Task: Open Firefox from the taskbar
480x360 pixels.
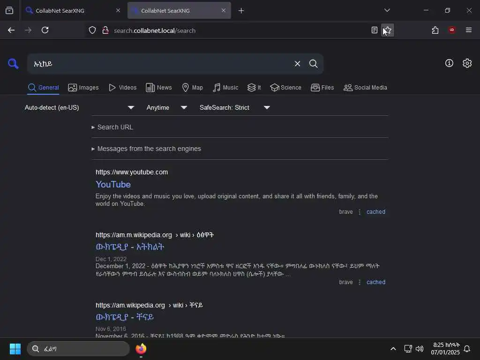Action: click(141, 349)
